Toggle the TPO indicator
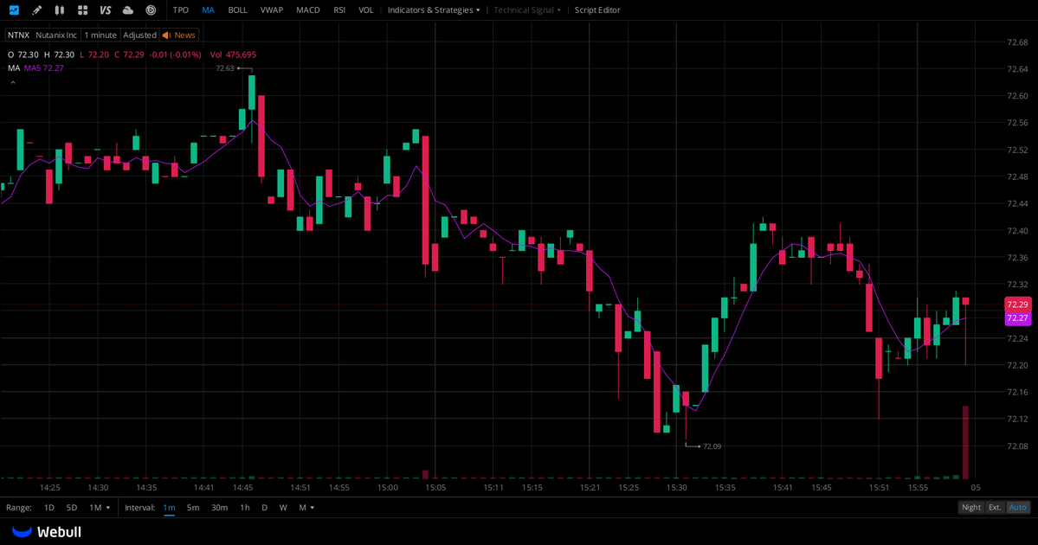 pyautogui.click(x=181, y=10)
